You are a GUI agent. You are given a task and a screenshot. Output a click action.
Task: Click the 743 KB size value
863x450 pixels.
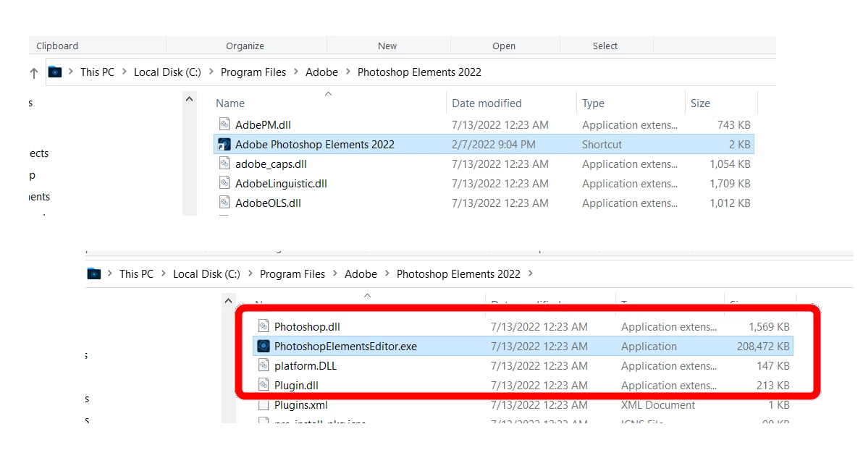click(x=733, y=125)
